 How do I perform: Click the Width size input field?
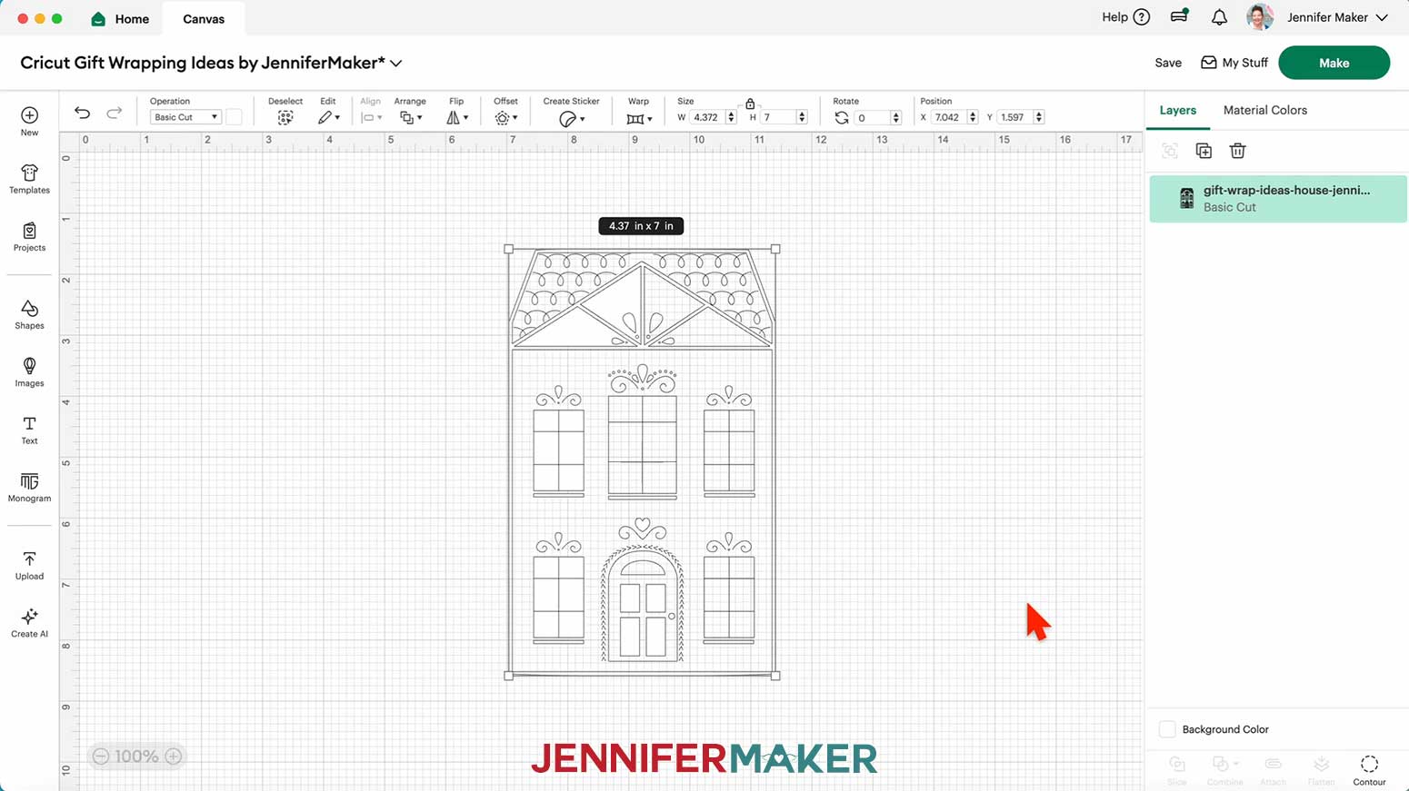(x=706, y=117)
